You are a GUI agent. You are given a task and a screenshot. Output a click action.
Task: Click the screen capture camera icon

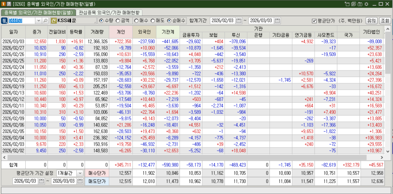360,3
